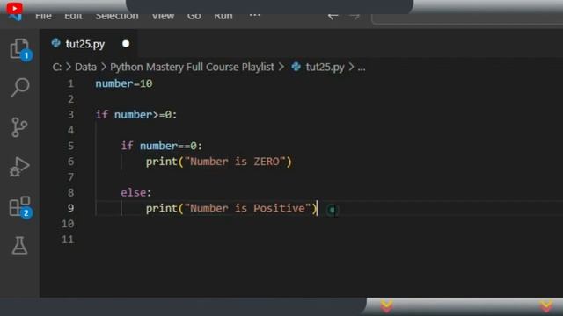Open the Selection menu
Viewport: 563px width, 316px height.
117,16
